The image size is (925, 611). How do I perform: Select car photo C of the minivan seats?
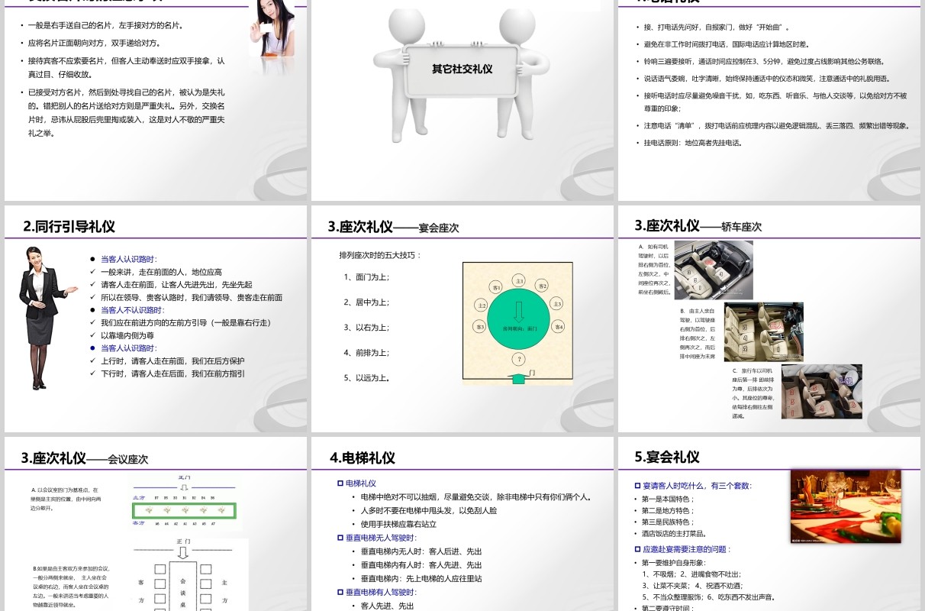822,391
